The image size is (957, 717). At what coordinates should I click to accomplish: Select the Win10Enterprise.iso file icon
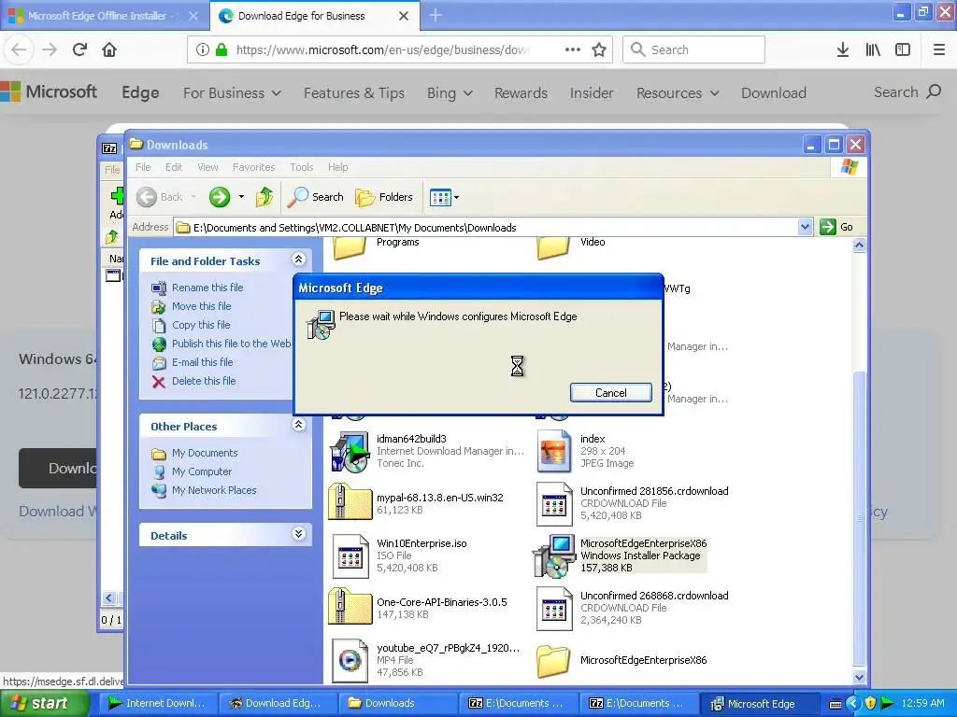pos(350,555)
